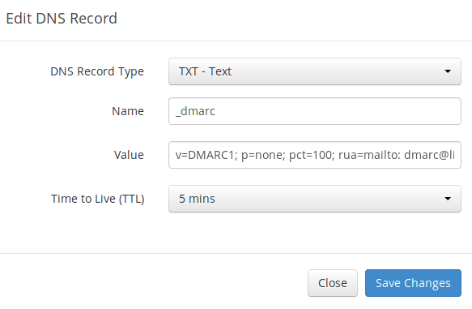Place cursor on 'pct=100' in Value field
This screenshot has width=472, height=309.
click(x=312, y=155)
